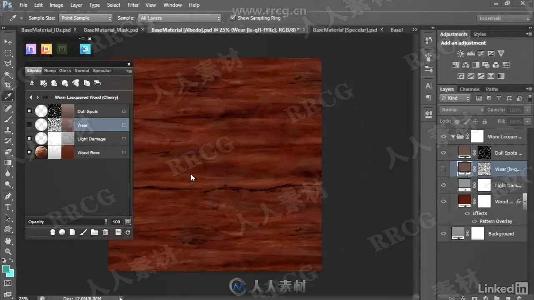Toggle visibility checkbox for Wear material layer

click(29, 125)
